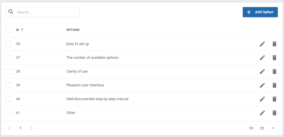The width and height of the screenshot is (284, 137).
Task: Click 'Well-documented step-by-step manual' text
Action: (97, 99)
